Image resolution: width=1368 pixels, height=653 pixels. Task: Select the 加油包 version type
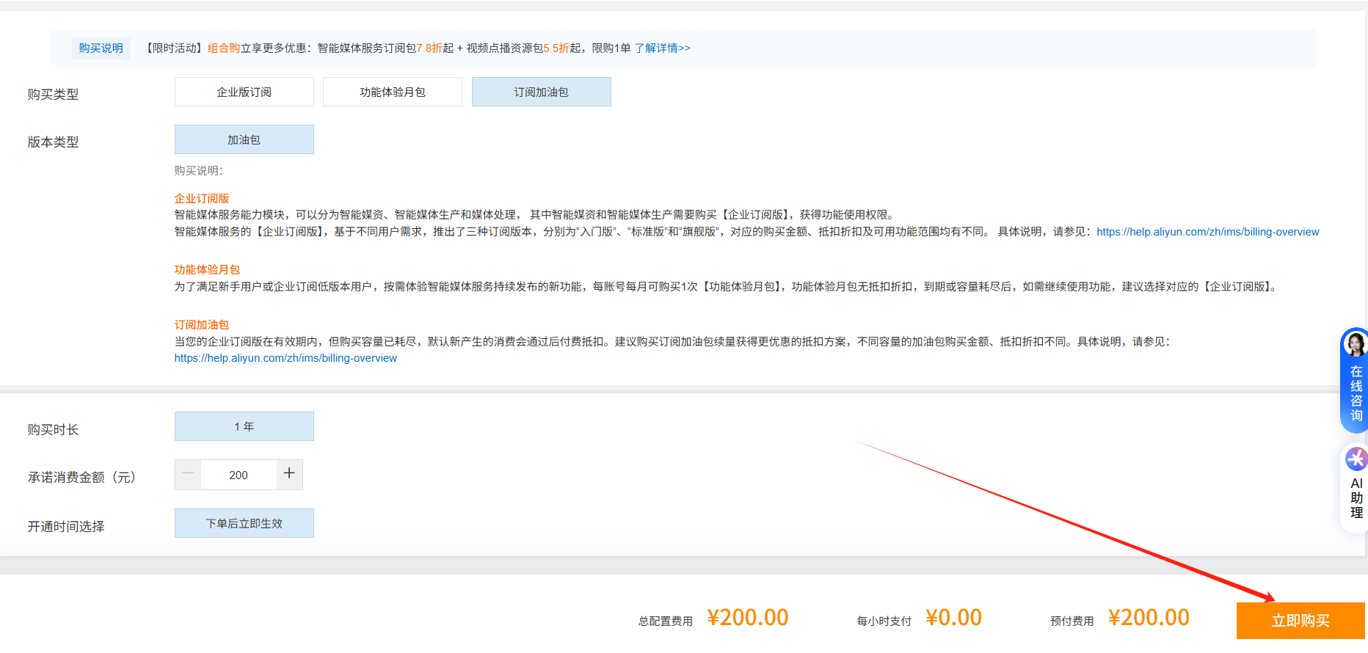tap(244, 140)
